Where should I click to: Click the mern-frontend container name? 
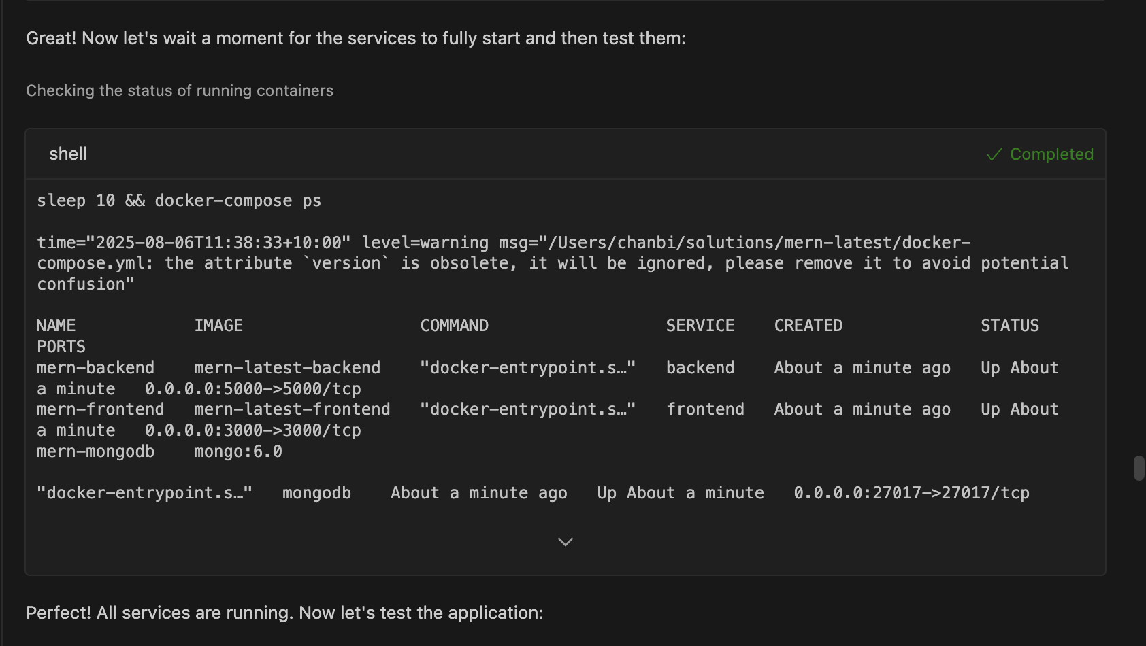point(101,409)
